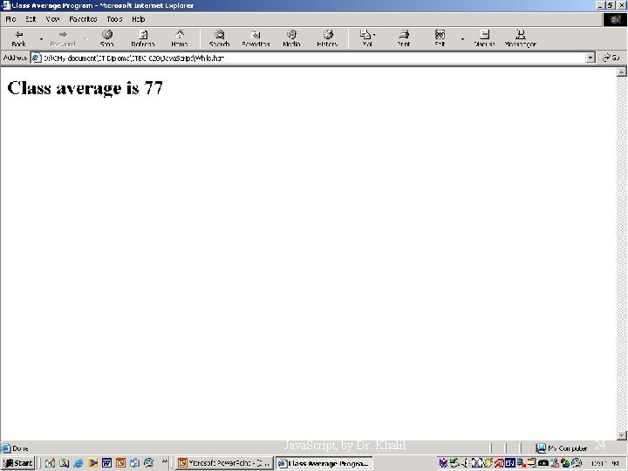Click the IE title bar icon

tap(5, 5)
